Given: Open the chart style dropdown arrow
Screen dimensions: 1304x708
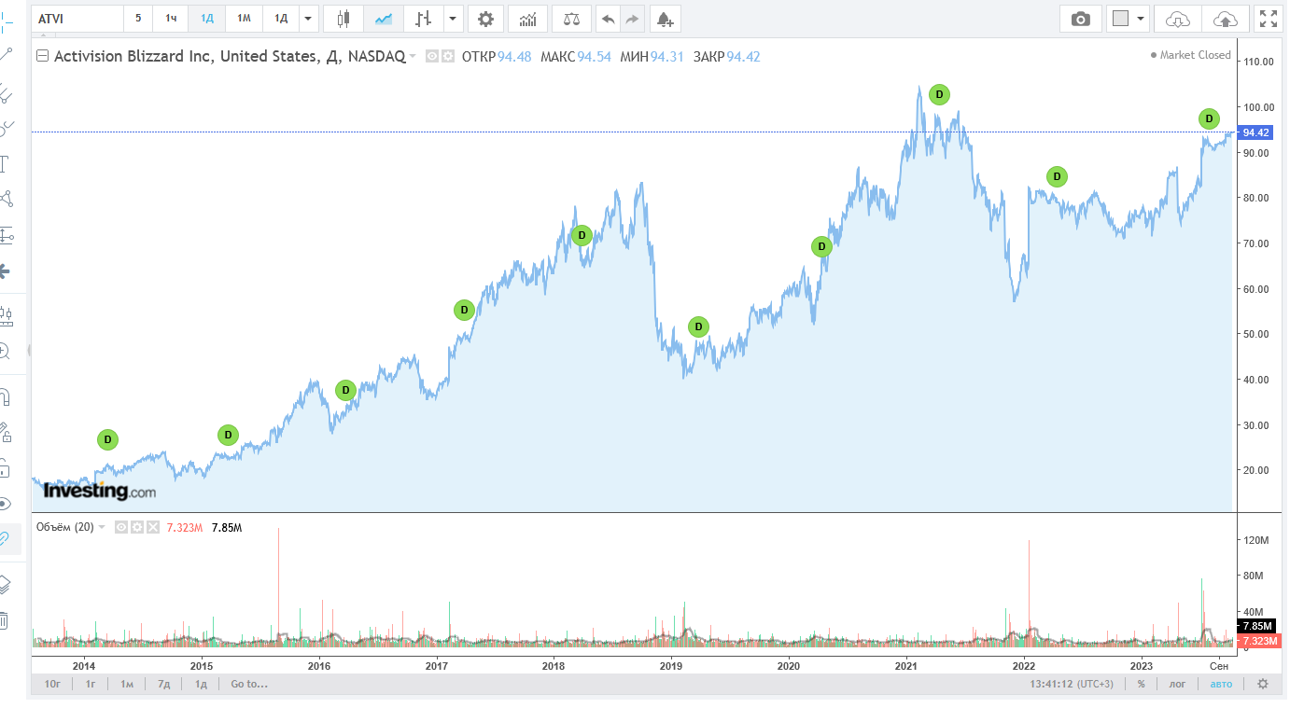Looking at the screenshot, I should coord(454,19).
